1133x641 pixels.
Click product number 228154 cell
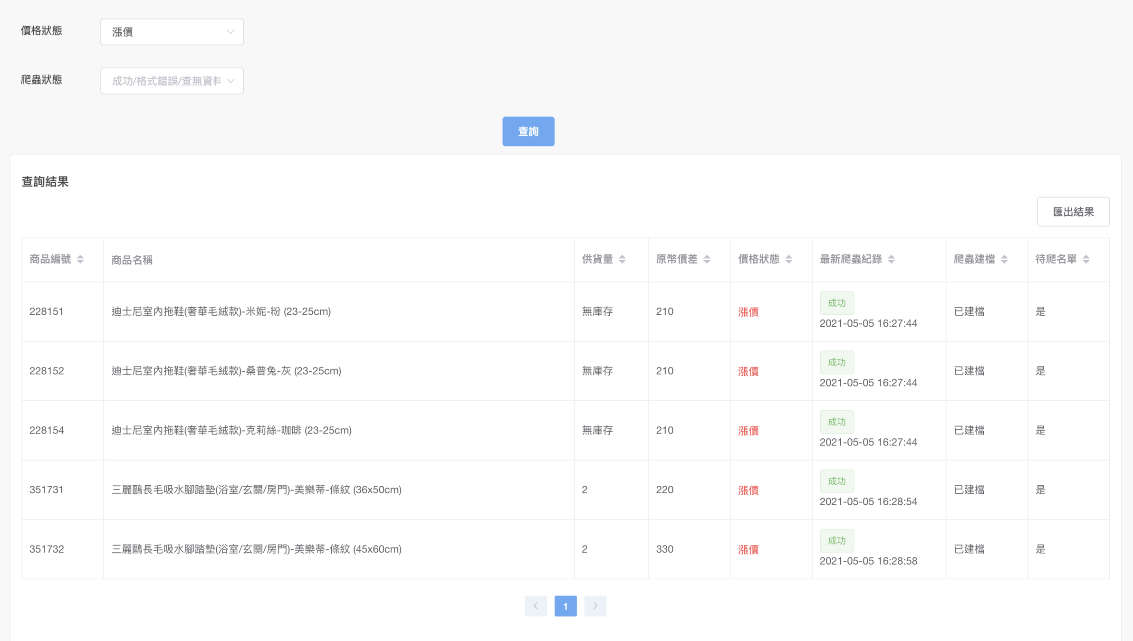47,430
